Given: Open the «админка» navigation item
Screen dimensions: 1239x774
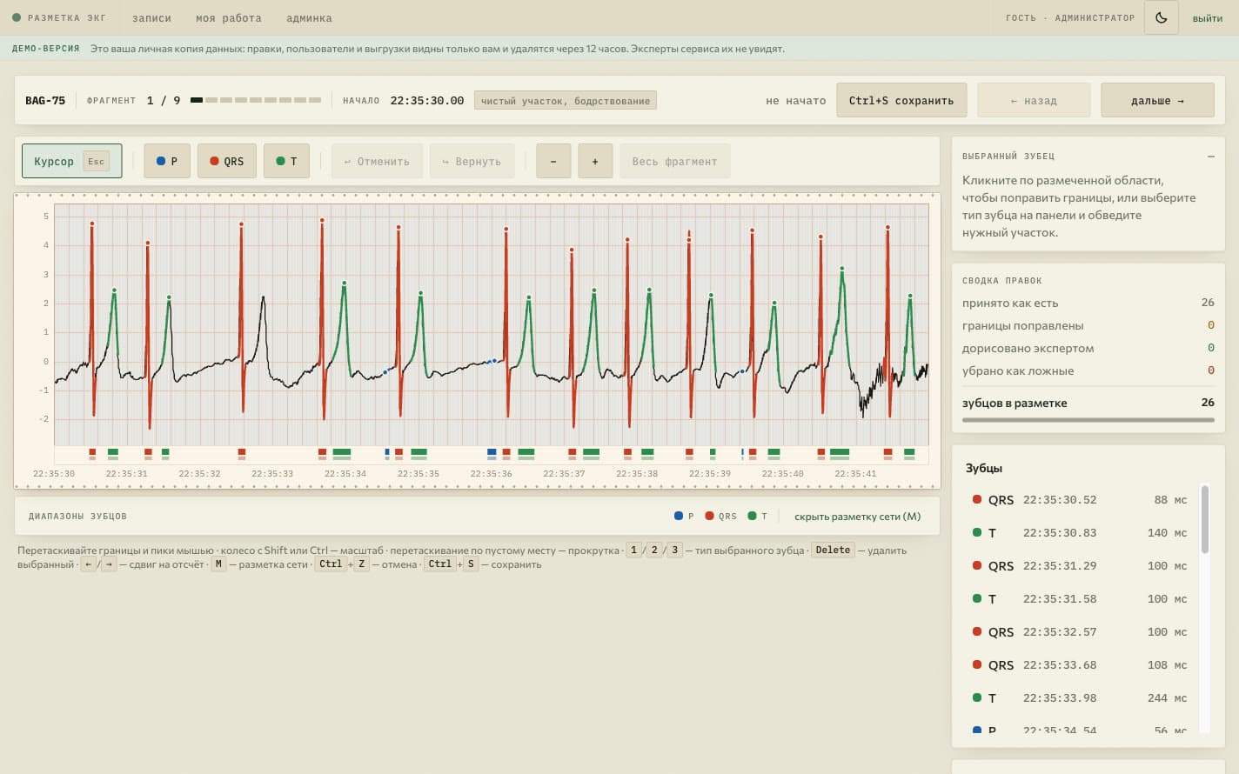Looking at the screenshot, I should (x=309, y=17).
